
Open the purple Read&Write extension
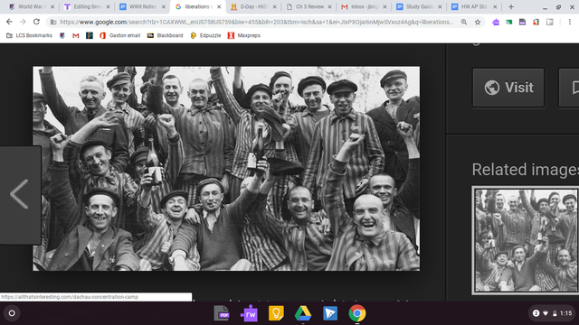496,22
